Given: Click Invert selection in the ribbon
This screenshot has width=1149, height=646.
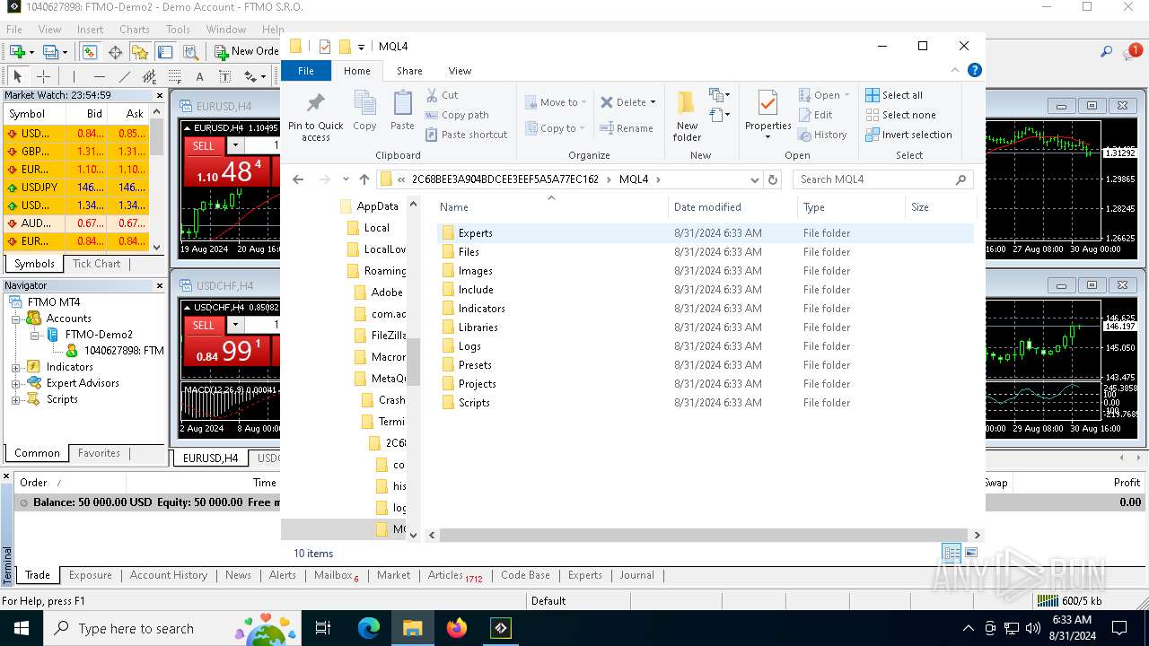Looking at the screenshot, I should click(x=908, y=135).
